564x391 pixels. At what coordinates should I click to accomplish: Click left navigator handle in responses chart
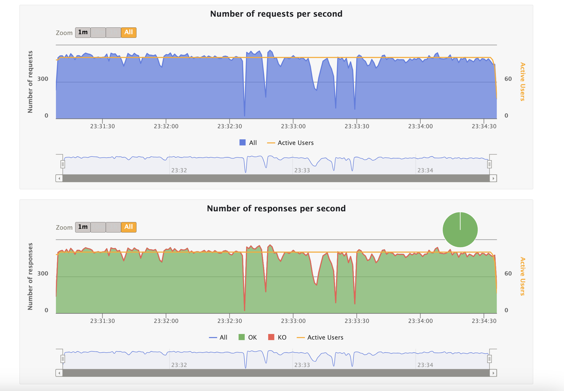(63, 359)
